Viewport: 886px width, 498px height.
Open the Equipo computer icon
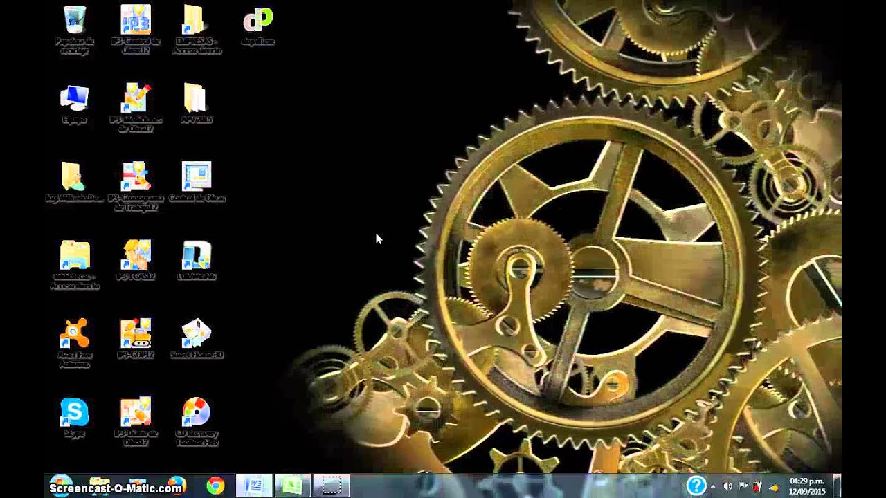(x=74, y=104)
